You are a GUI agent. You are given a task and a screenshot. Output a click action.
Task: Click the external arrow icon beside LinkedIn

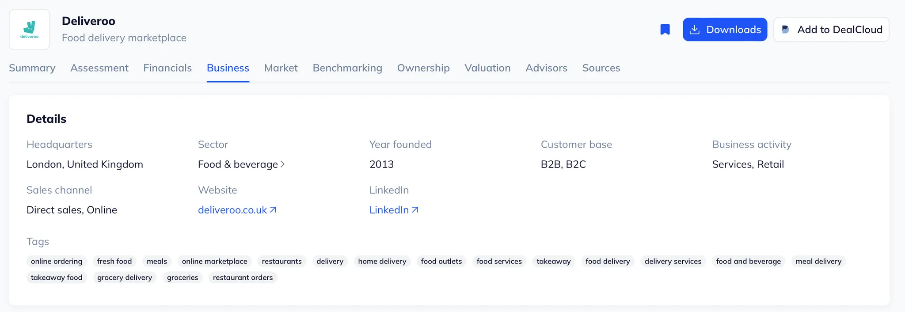coord(415,210)
